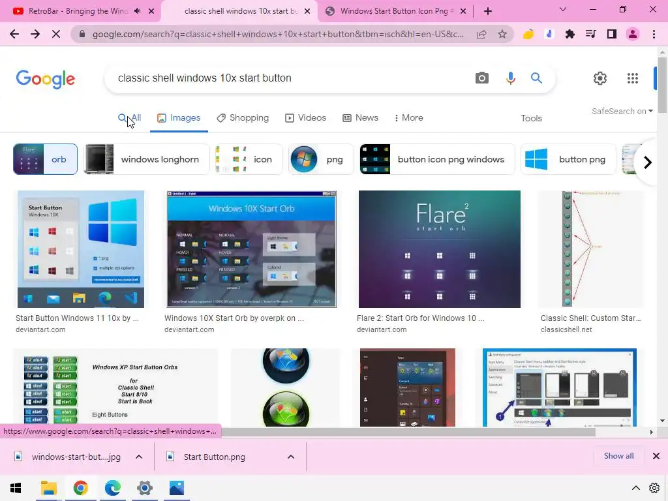Stop loading the page
This screenshot has height=501, width=668.
tap(56, 34)
